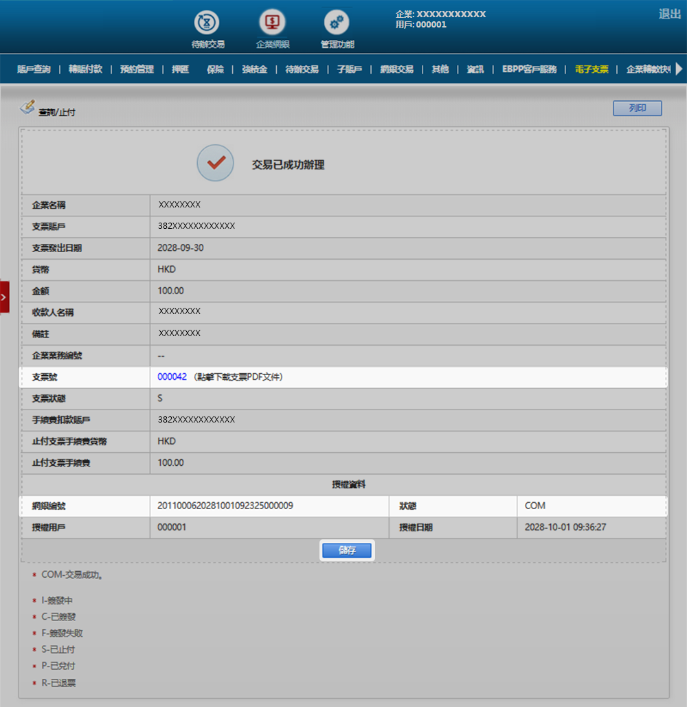Image resolution: width=687 pixels, height=707 pixels.
Task: Go to 預約管理 menu
Action: pyautogui.click(x=137, y=69)
